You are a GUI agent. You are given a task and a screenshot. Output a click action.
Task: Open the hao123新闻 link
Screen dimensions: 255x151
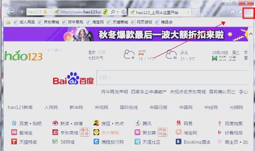click(x=20, y=107)
